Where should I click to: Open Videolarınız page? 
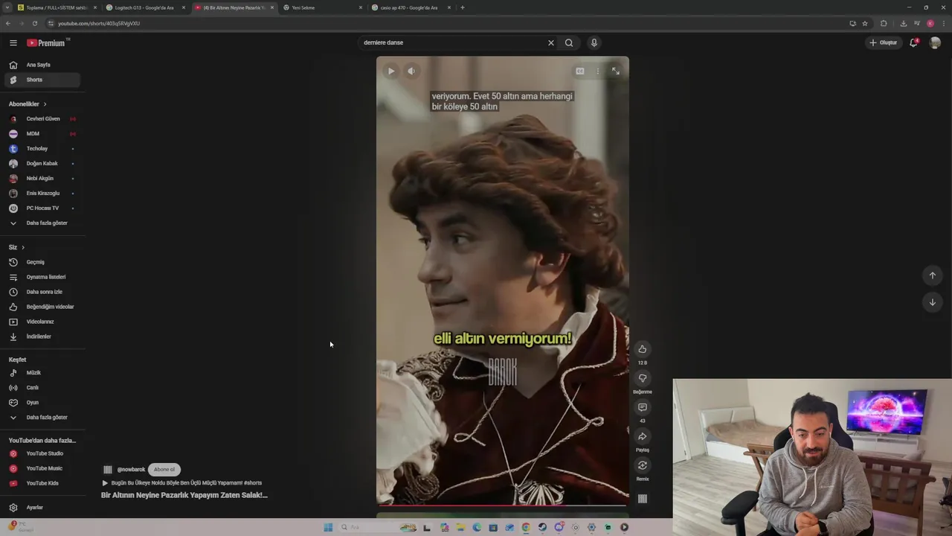click(x=42, y=322)
